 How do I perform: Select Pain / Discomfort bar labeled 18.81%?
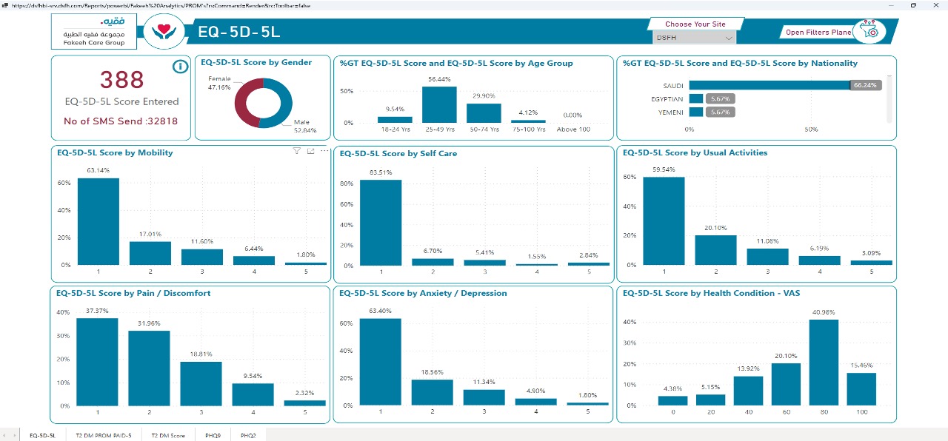tap(202, 383)
